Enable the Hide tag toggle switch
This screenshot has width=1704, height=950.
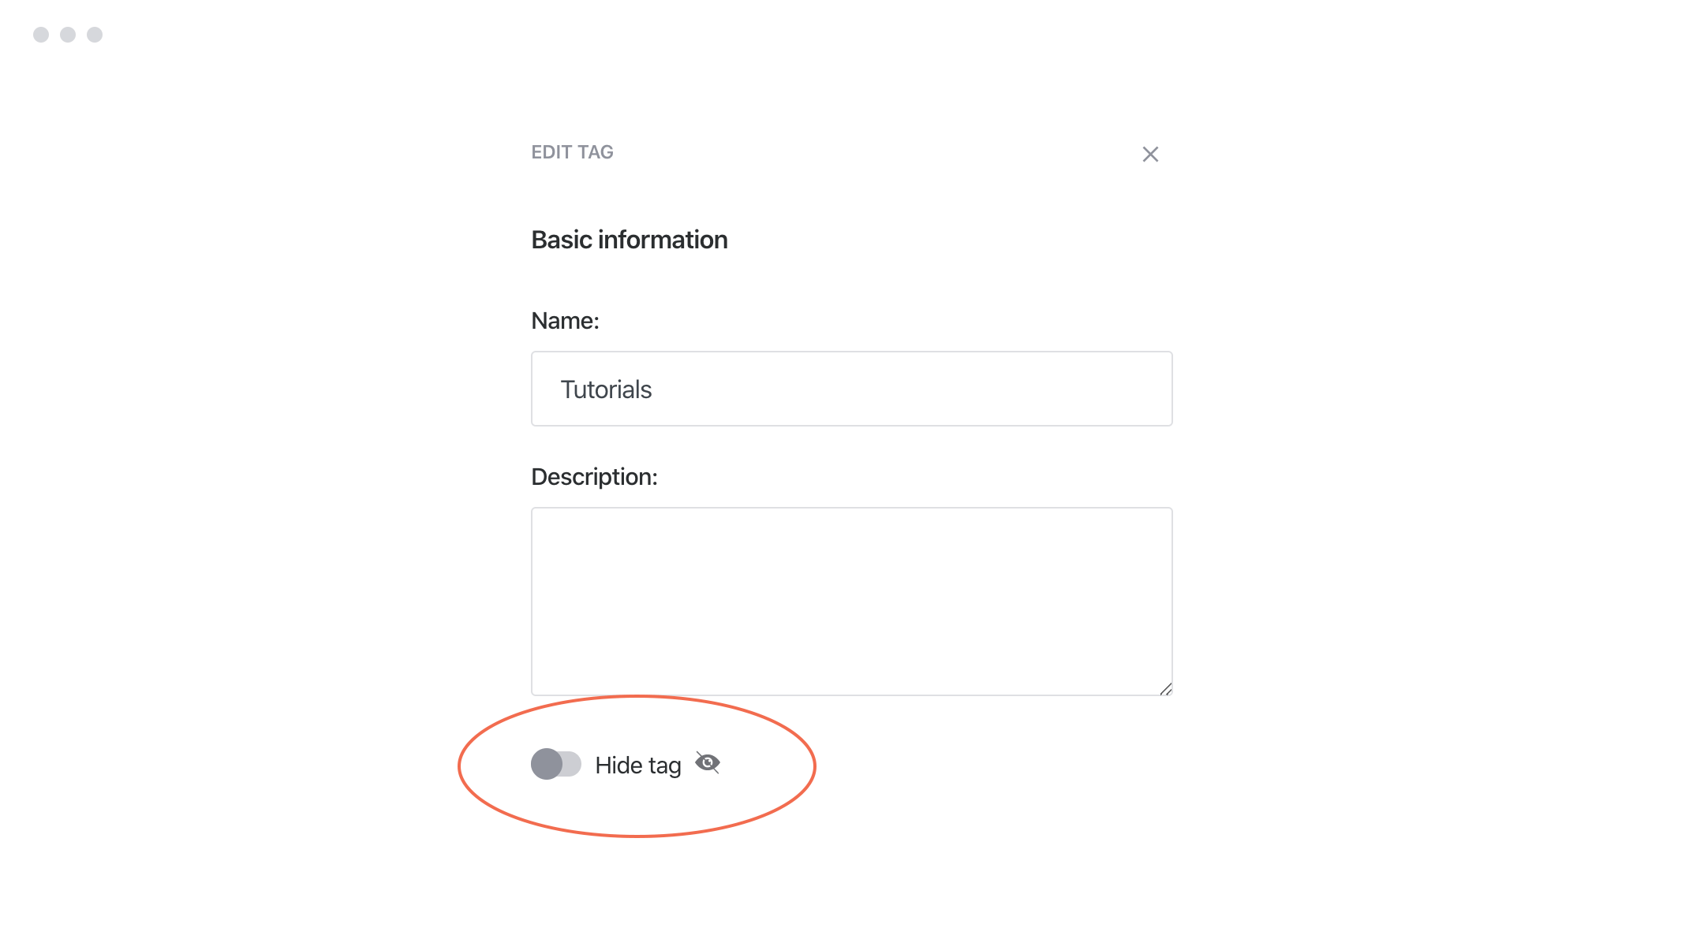(556, 764)
